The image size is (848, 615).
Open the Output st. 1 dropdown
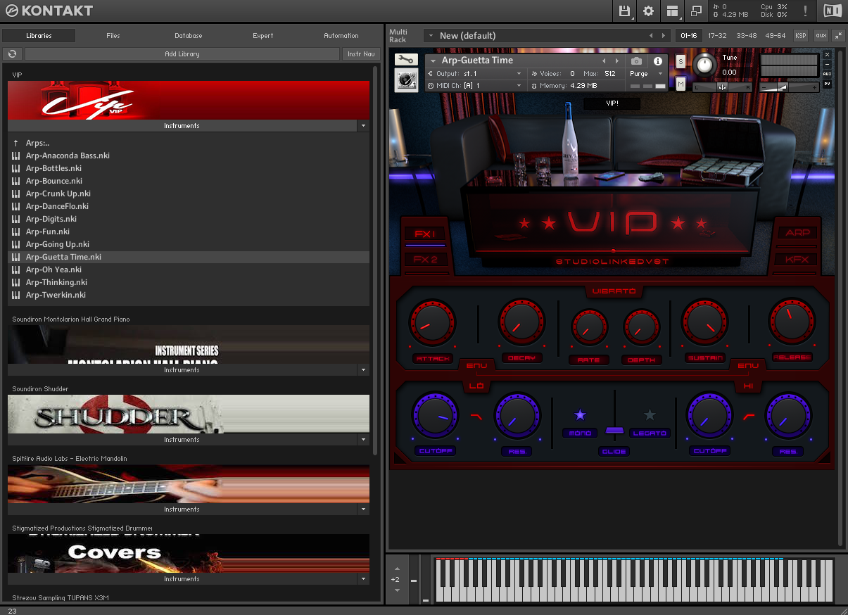[x=475, y=74]
